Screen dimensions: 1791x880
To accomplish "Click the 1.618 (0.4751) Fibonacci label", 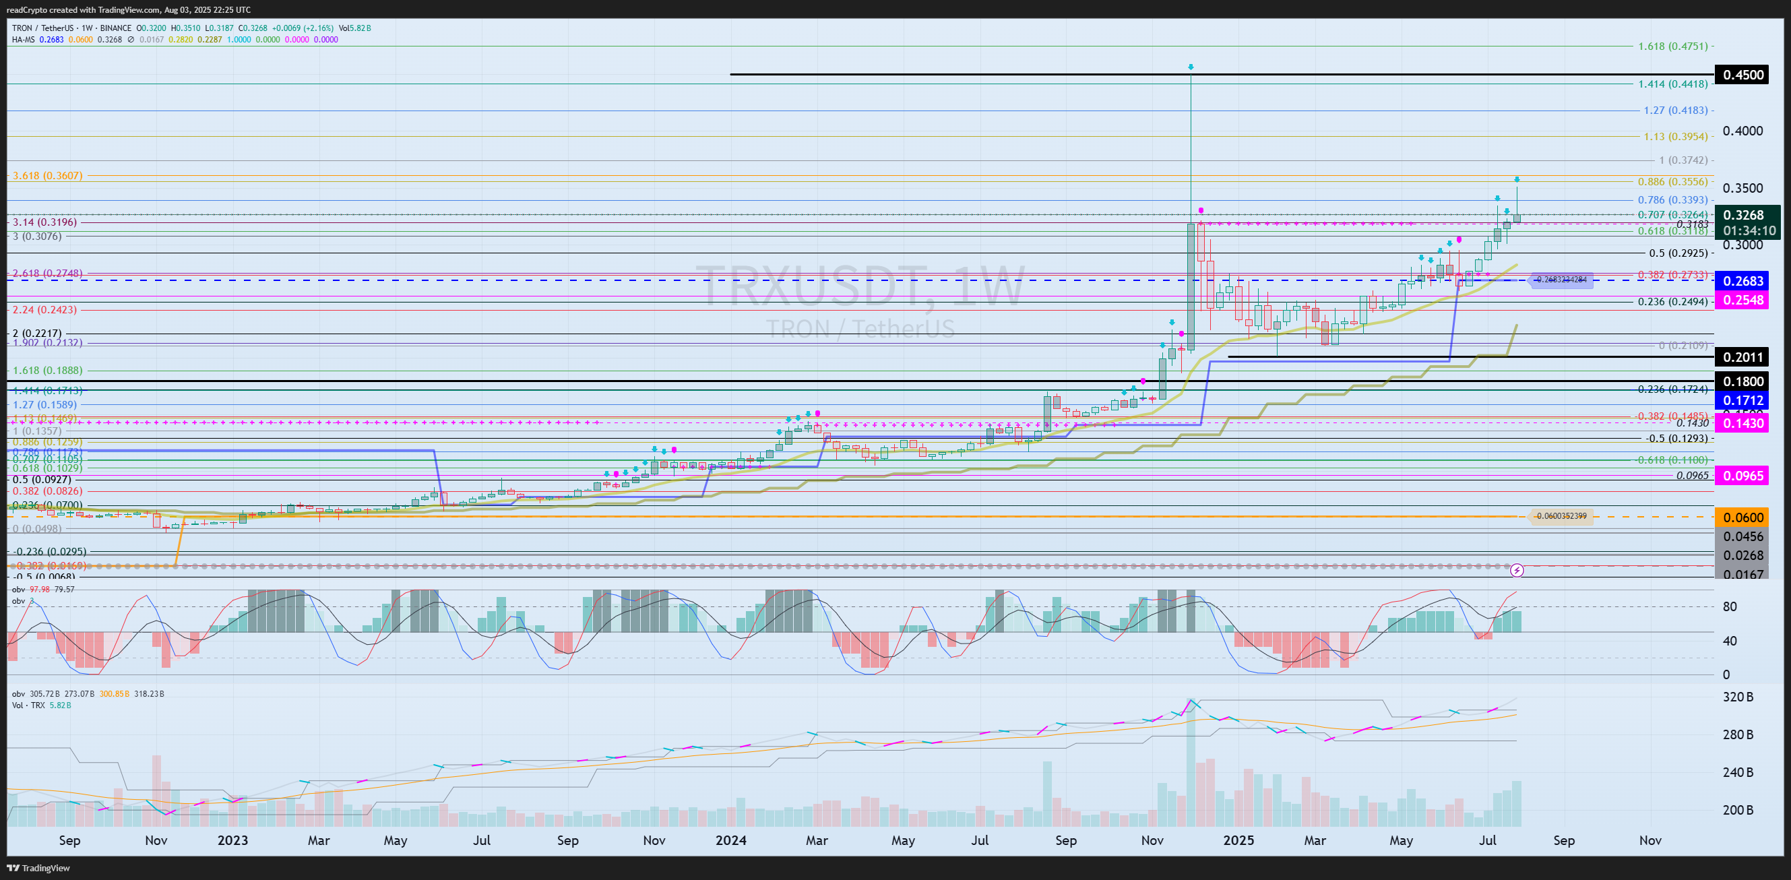I will click(1672, 46).
